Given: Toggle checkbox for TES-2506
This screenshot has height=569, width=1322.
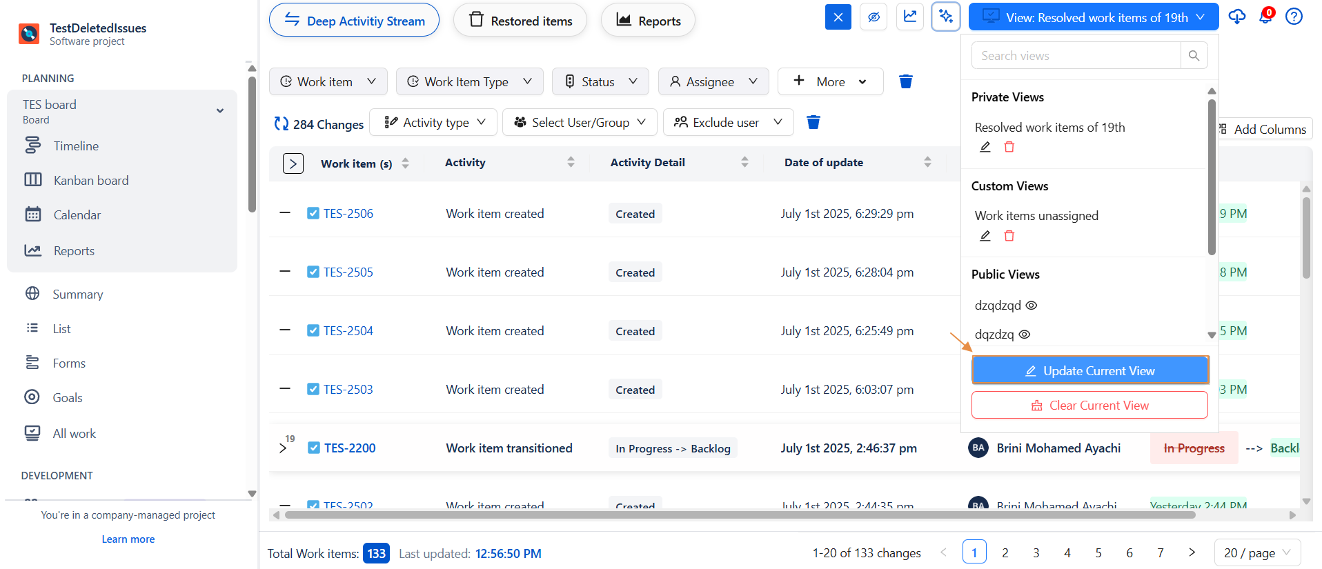Looking at the screenshot, I should click(313, 214).
